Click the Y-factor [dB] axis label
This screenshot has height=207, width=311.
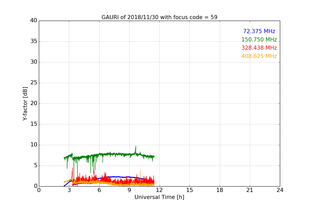[x=25, y=103]
